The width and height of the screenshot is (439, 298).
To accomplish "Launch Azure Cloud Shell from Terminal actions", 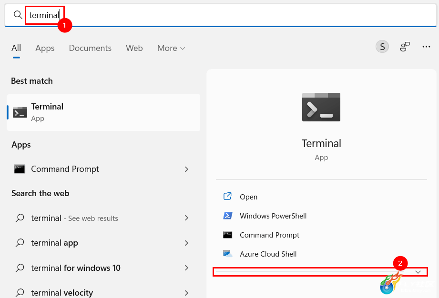I will [321, 254].
